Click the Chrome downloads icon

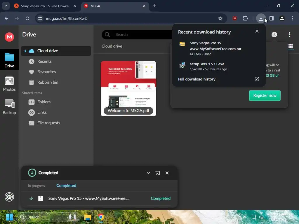coord(261,18)
